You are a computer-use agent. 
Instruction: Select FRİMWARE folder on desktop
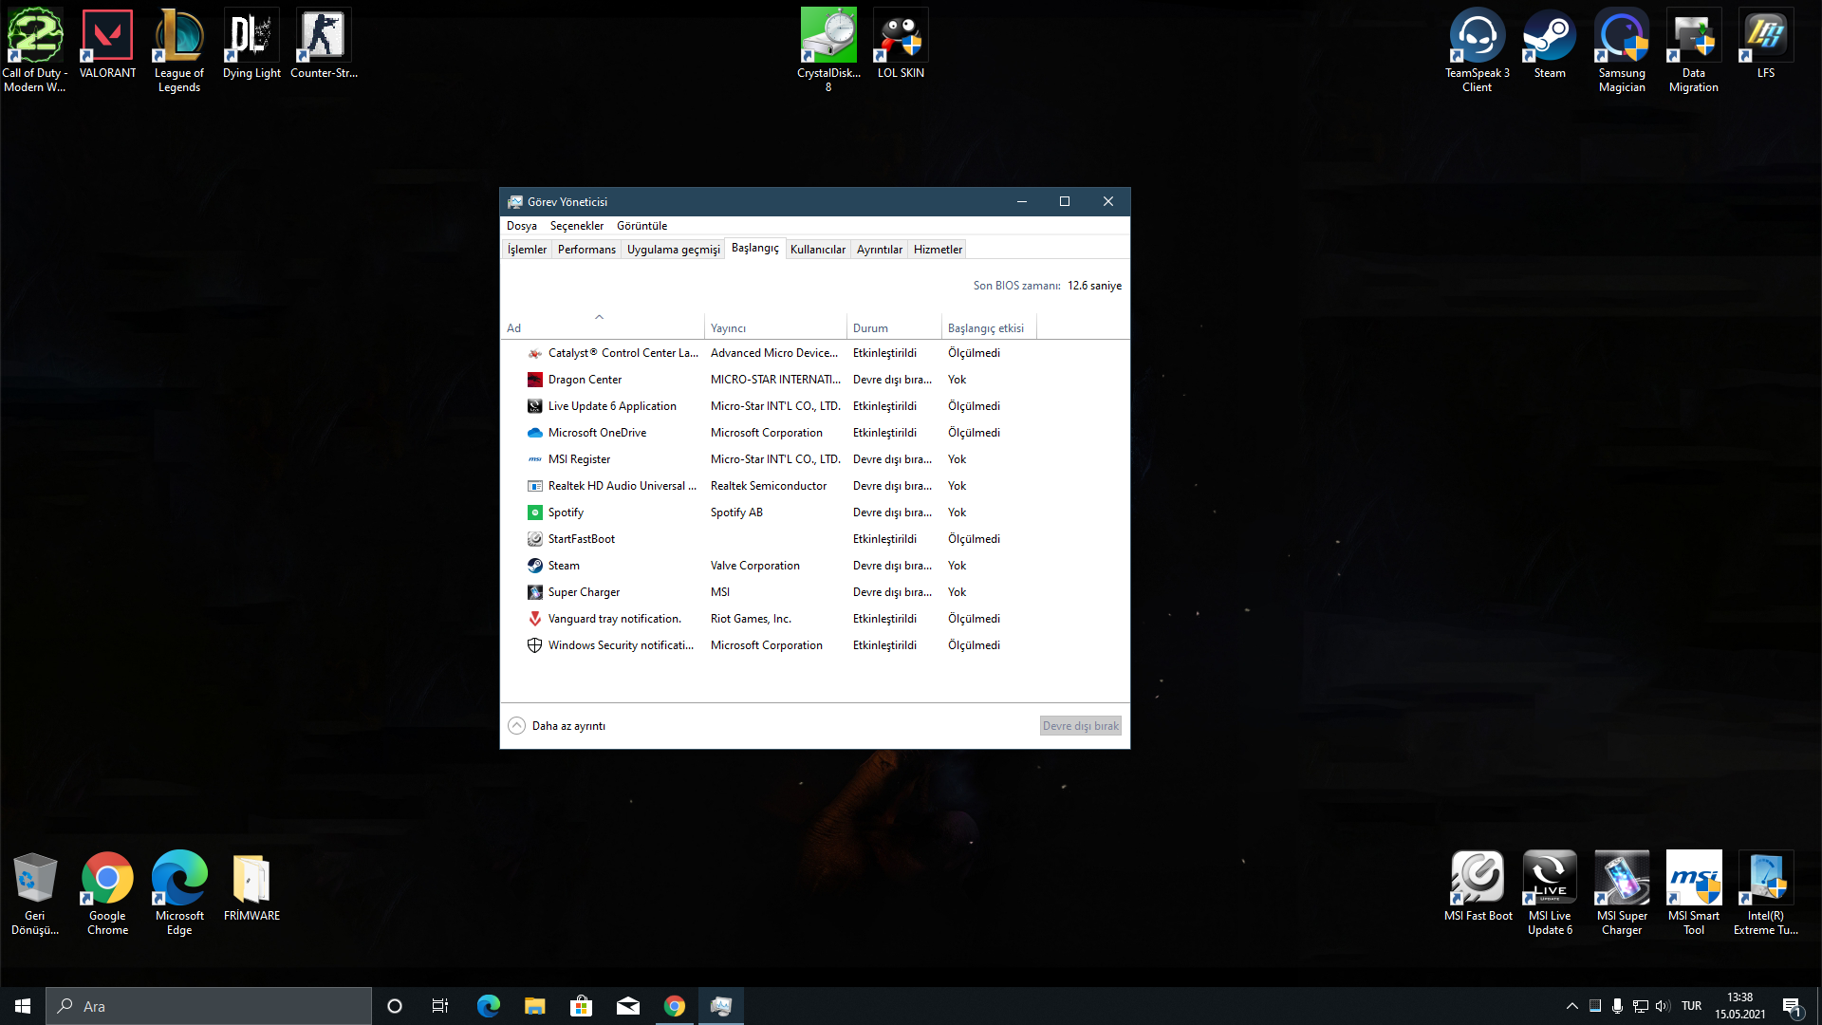point(251,885)
